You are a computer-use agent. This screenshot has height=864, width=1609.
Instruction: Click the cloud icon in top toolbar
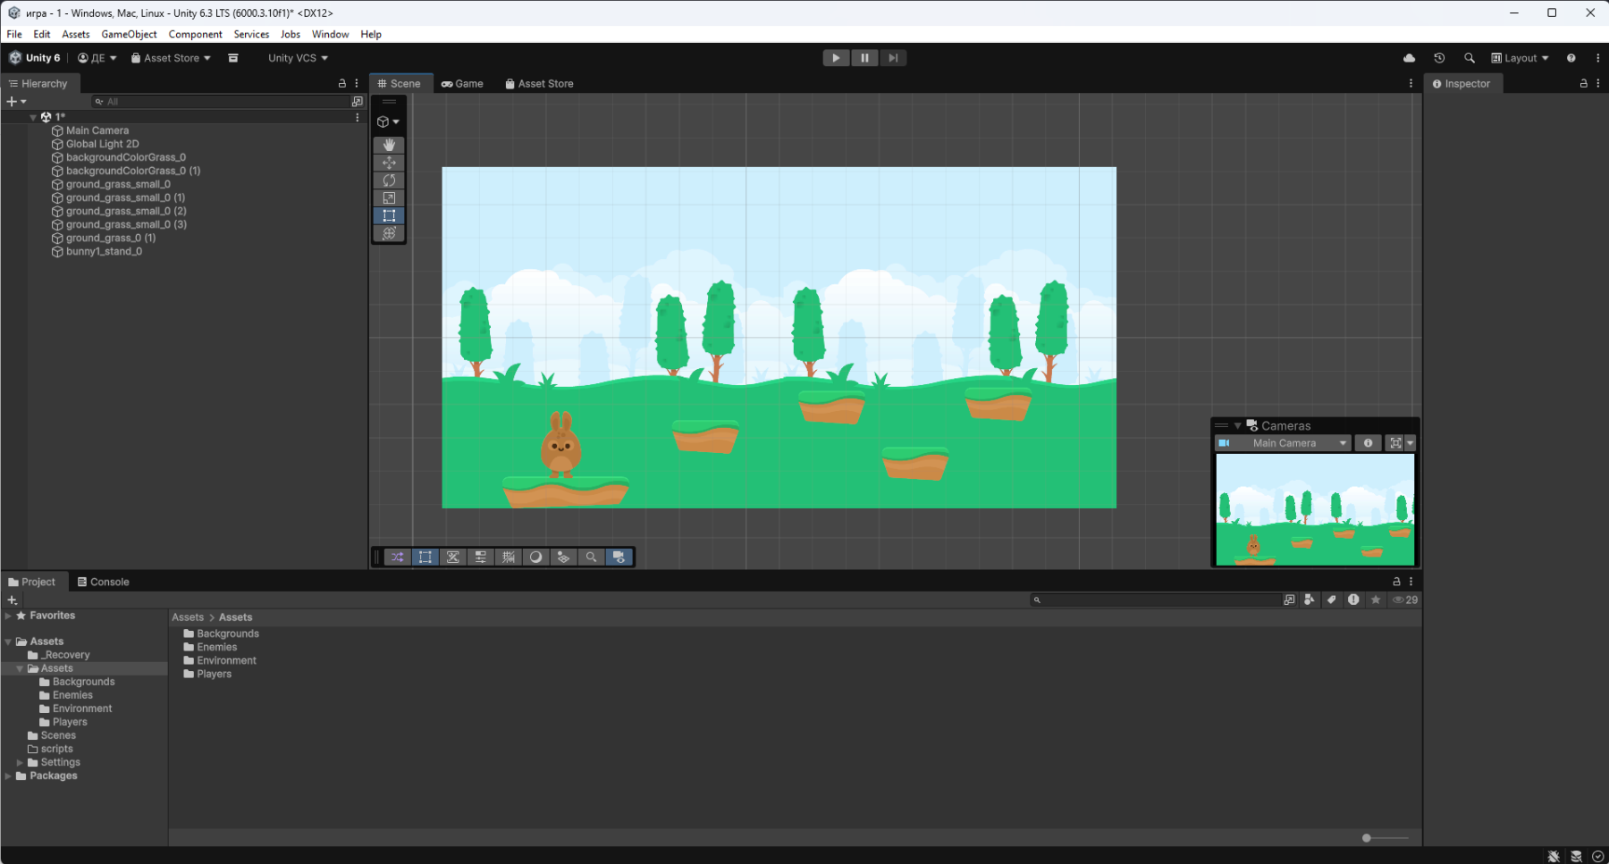coord(1410,58)
